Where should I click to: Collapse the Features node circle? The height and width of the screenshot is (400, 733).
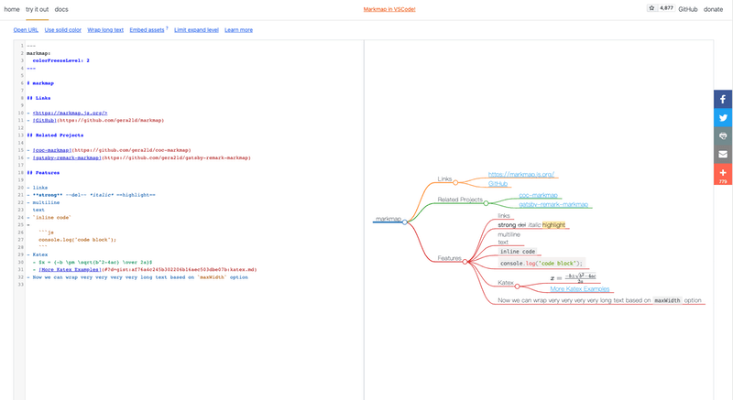click(465, 262)
